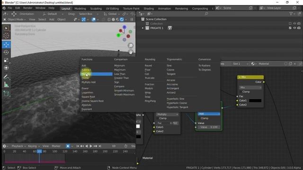
Task: Switch to the Modeling workspace tab
Action: [x=80, y=8]
